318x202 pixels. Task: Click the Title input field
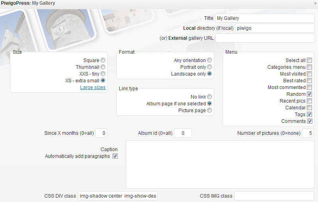click(265, 18)
